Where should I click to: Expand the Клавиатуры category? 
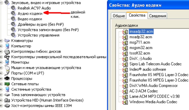pos(1,41)
